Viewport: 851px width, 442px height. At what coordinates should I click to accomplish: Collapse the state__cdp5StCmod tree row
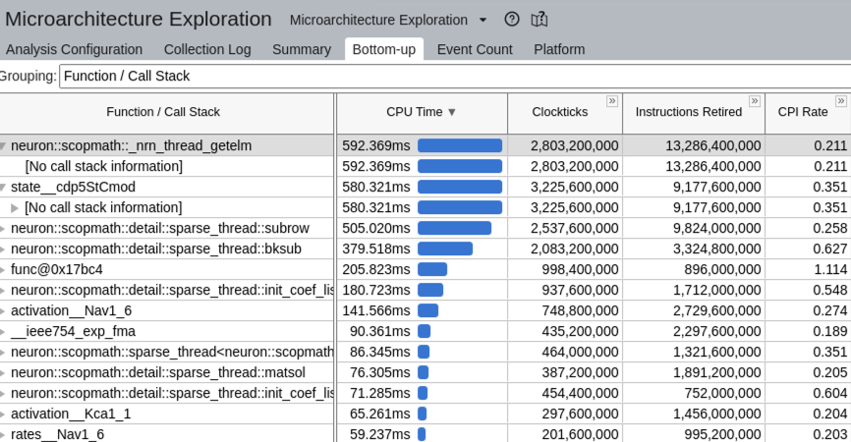(x=4, y=187)
